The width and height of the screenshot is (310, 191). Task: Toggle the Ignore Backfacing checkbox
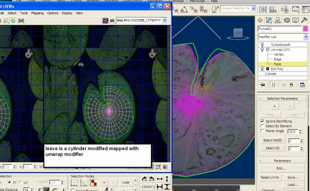click(x=262, y=121)
